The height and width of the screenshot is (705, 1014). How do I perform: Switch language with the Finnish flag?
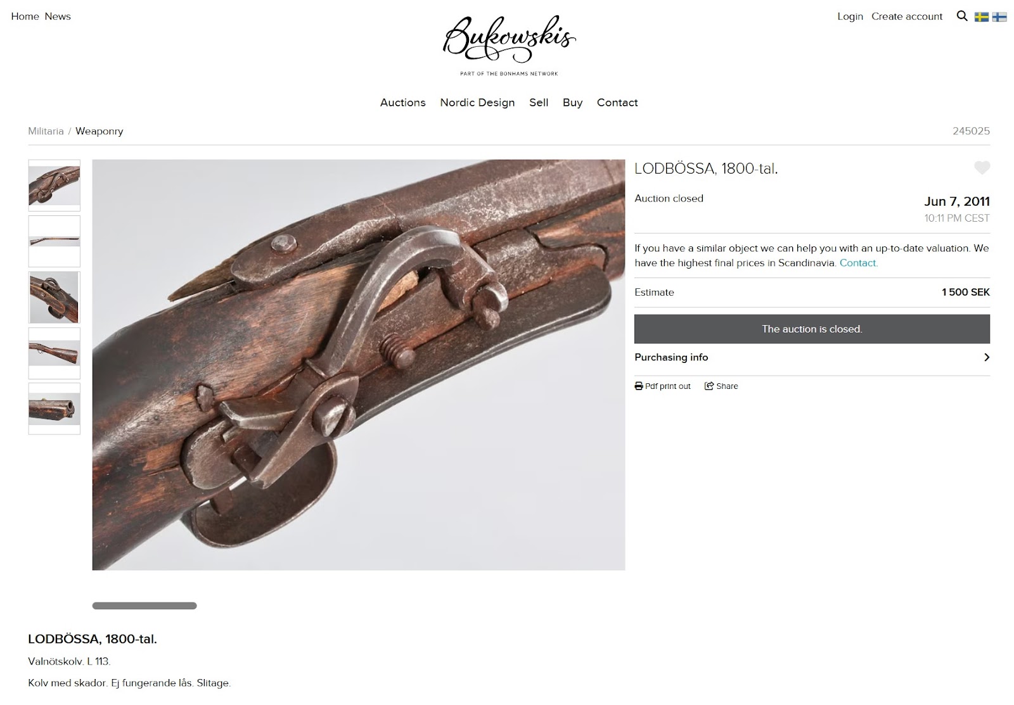[x=999, y=17]
